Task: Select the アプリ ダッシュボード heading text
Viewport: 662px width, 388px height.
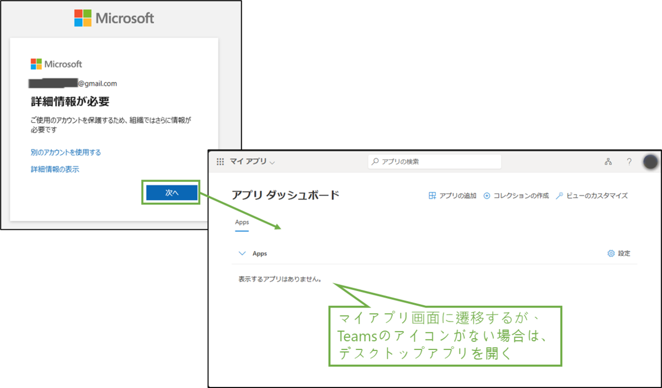Action: point(286,195)
